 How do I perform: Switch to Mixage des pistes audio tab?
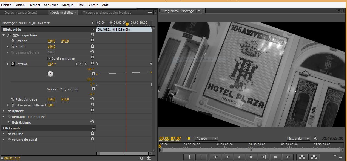point(107,13)
